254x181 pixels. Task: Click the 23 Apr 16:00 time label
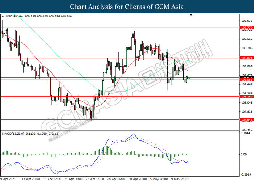tap(95, 179)
